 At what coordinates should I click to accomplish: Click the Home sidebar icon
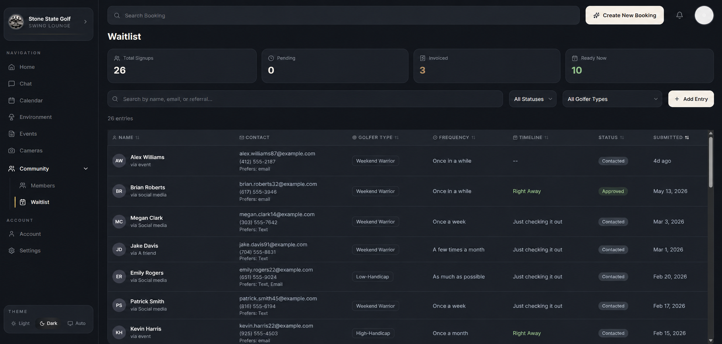coord(12,67)
